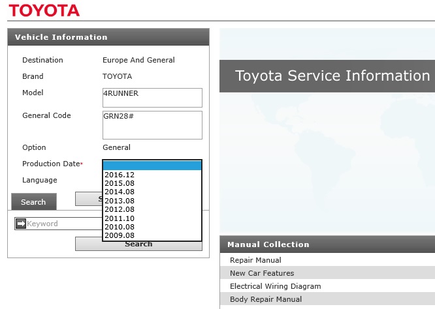Click the Production Date label
Screen dimensions: 435x309
pyautogui.click(x=52, y=164)
